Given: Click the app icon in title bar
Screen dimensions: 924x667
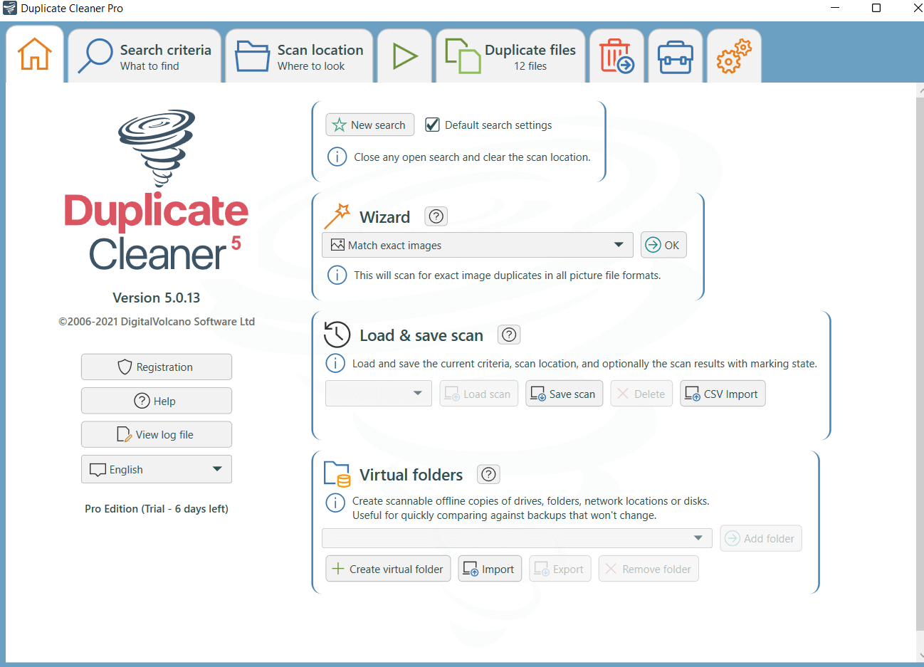Looking at the screenshot, I should 10,9.
